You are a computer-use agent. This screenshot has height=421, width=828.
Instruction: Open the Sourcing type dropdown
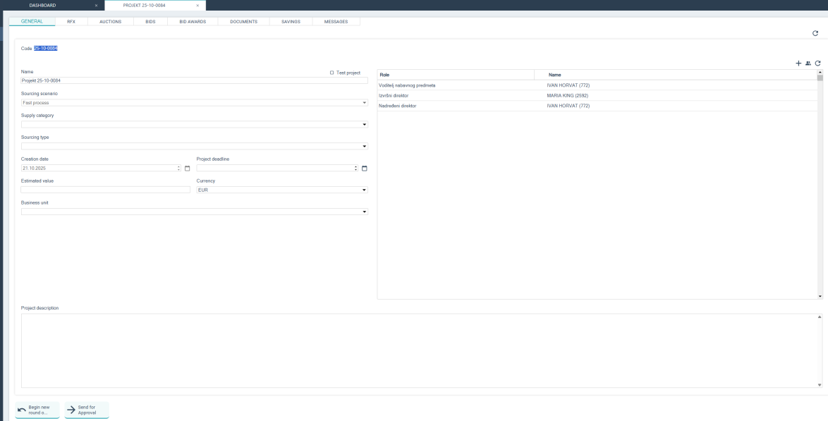coord(365,147)
